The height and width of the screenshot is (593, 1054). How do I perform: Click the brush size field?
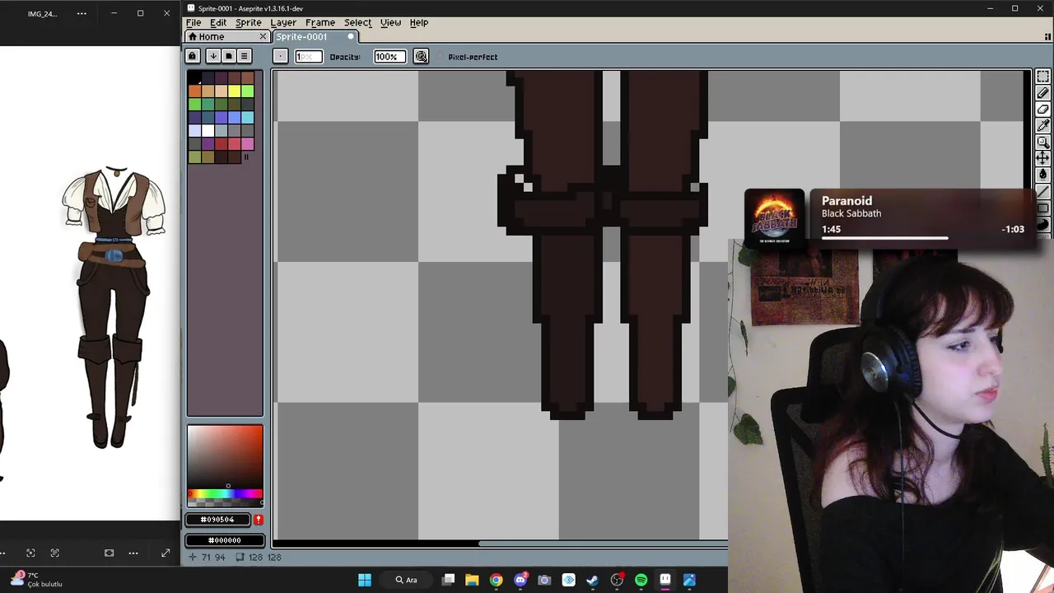309,56
